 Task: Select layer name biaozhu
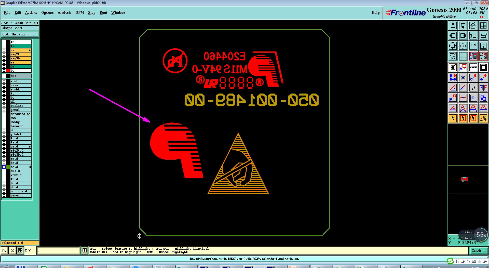point(21,126)
